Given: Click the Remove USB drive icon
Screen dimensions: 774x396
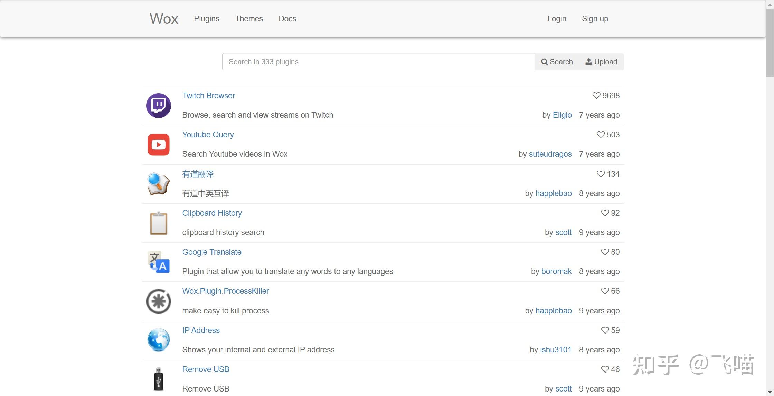Looking at the screenshot, I should tap(158, 379).
